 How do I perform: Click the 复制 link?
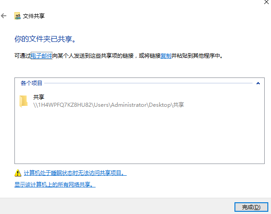[166, 55]
